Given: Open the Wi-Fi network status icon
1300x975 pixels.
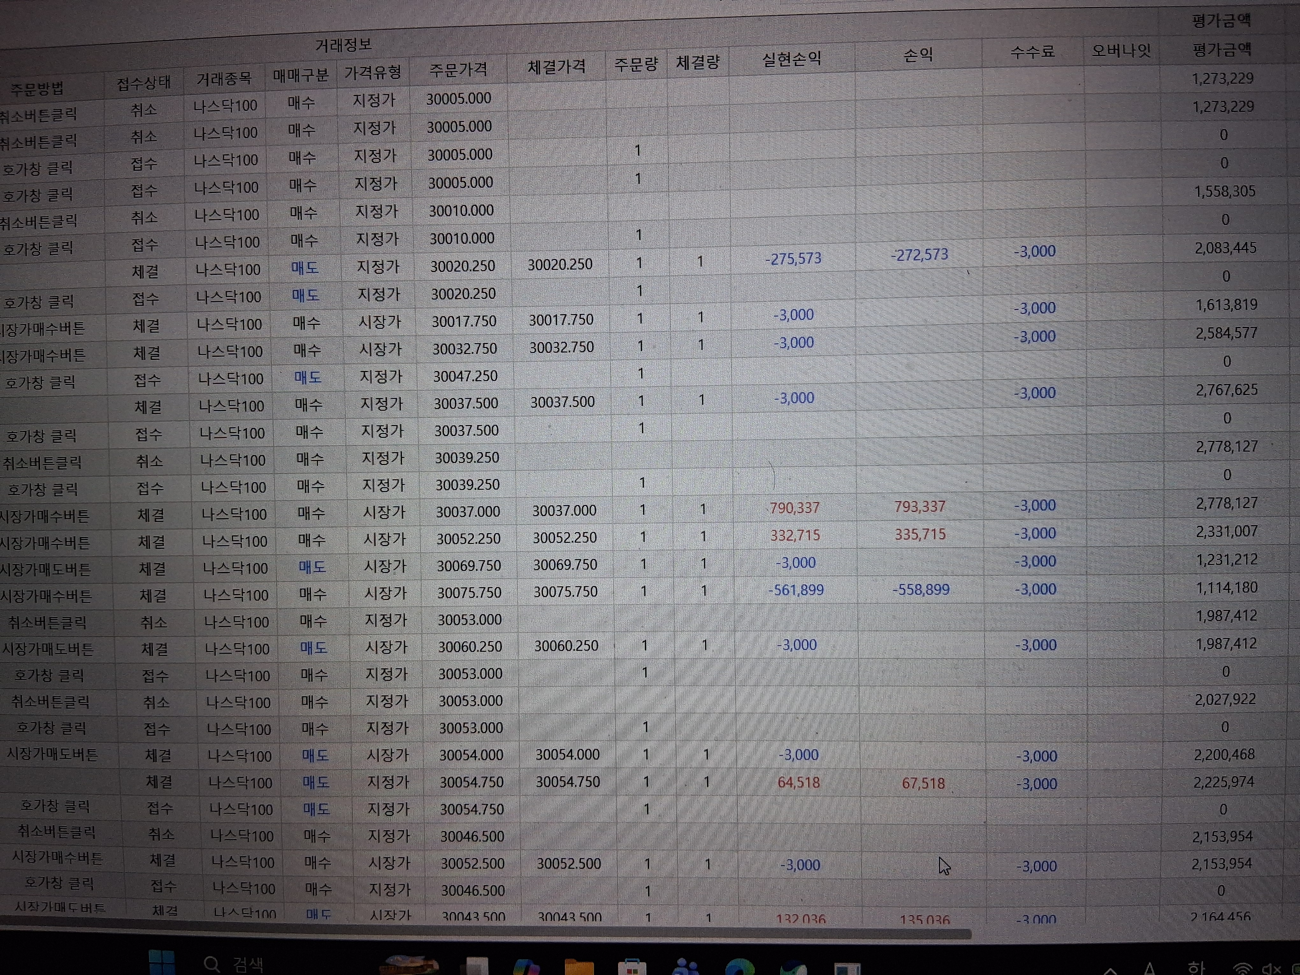Looking at the screenshot, I should pos(1242,969).
